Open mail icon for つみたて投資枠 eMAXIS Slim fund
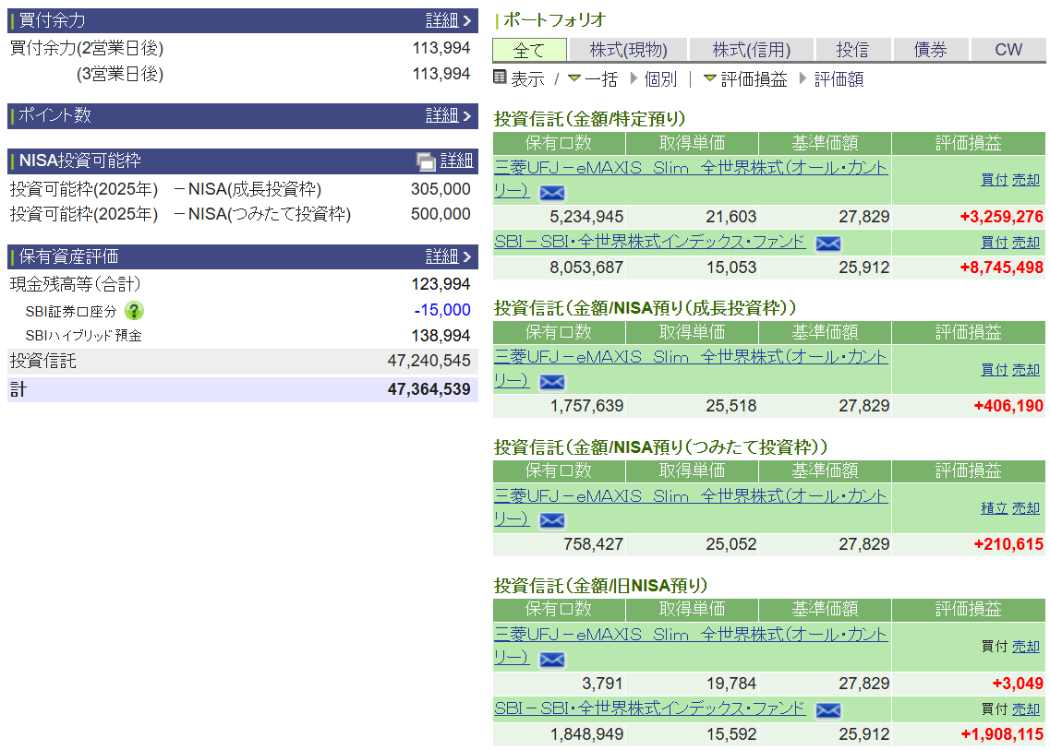The width and height of the screenshot is (1050, 750). click(552, 520)
